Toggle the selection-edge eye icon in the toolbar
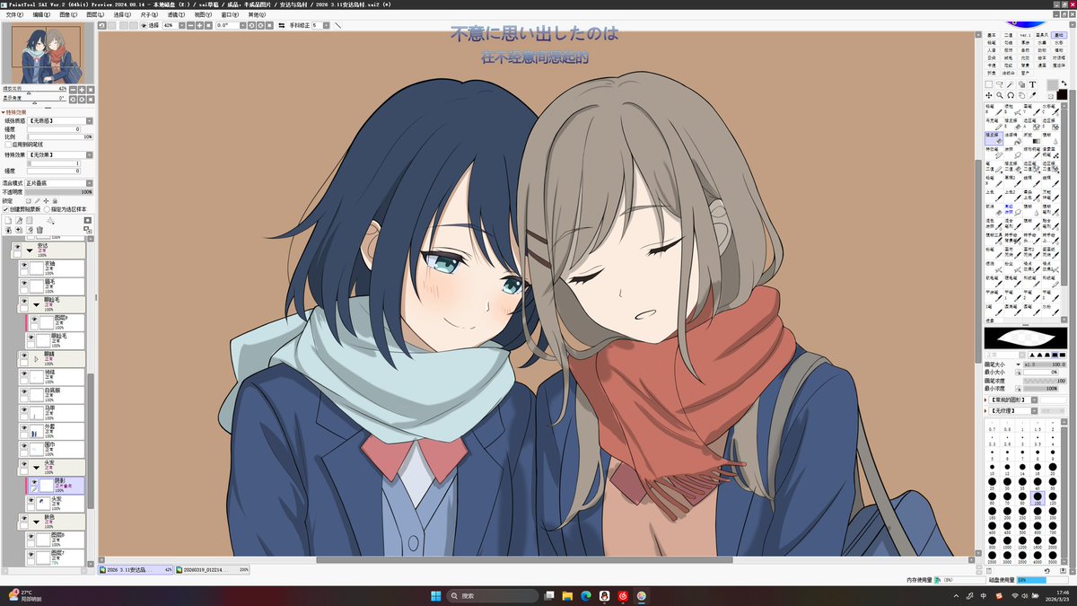This screenshot has width=1077, height=606. (143, 25)
